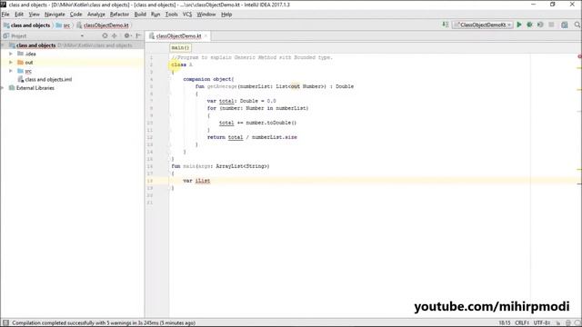Open the Tools menu
This screenshot has width=582, height=327.
[x=171, y=15]
